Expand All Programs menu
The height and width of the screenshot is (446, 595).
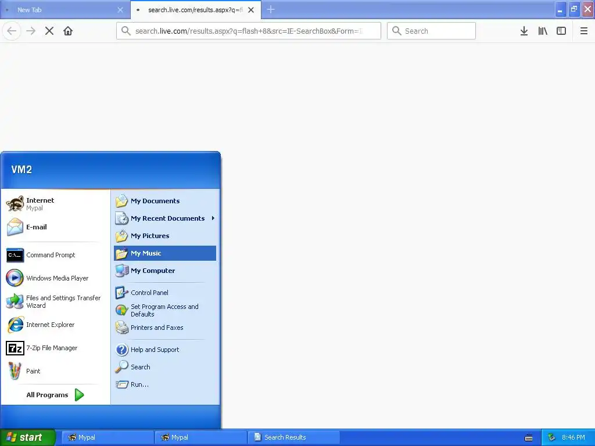pos(55,395)
